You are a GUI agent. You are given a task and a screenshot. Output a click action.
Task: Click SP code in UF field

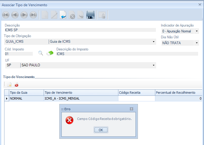[9, 65]
